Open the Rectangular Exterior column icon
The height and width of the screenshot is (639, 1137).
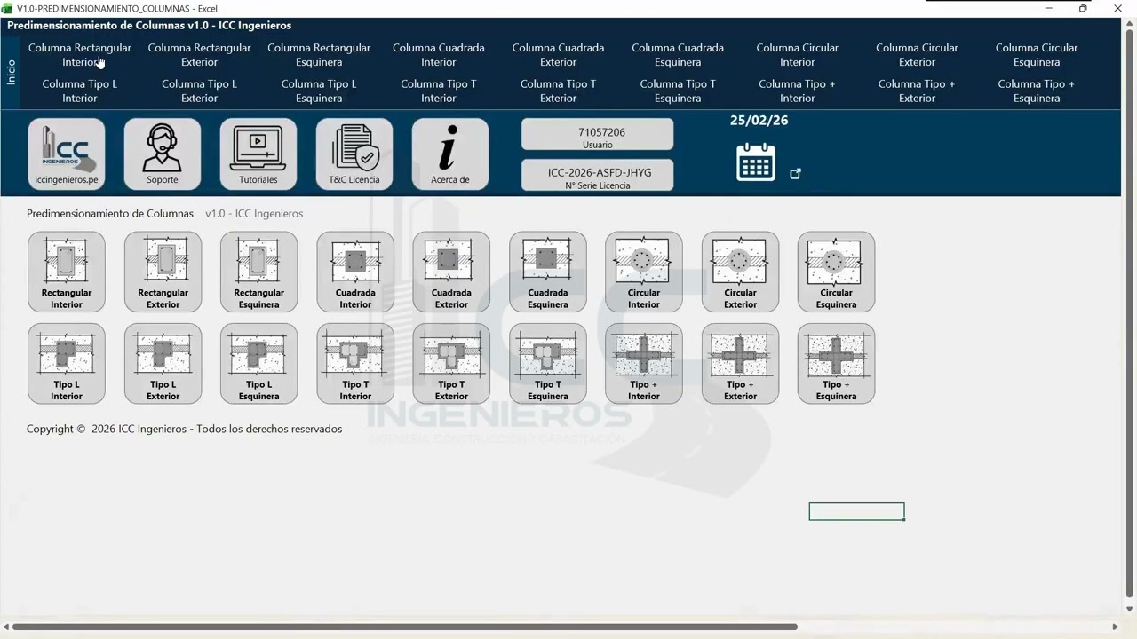coord(163,272)
